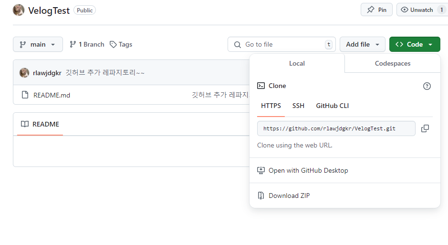Choose Open with GitHub Desktop

point(345,170)
